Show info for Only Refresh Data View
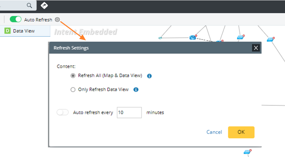Screen dimensions: 285x157 136,90
